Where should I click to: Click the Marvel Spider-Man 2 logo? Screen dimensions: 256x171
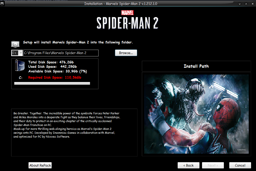click(127, 20)
